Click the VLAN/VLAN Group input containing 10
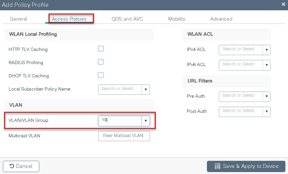The image size is (288, 174). pos(120,121)
